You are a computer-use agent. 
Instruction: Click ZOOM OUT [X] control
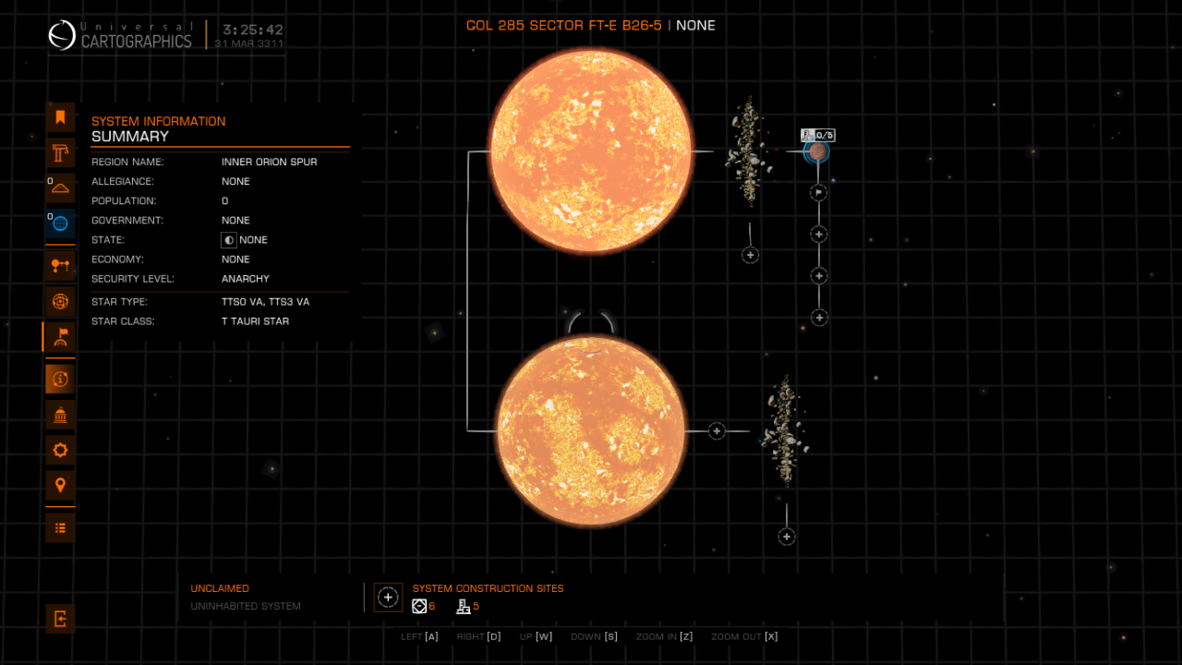[x=744, y=636]
